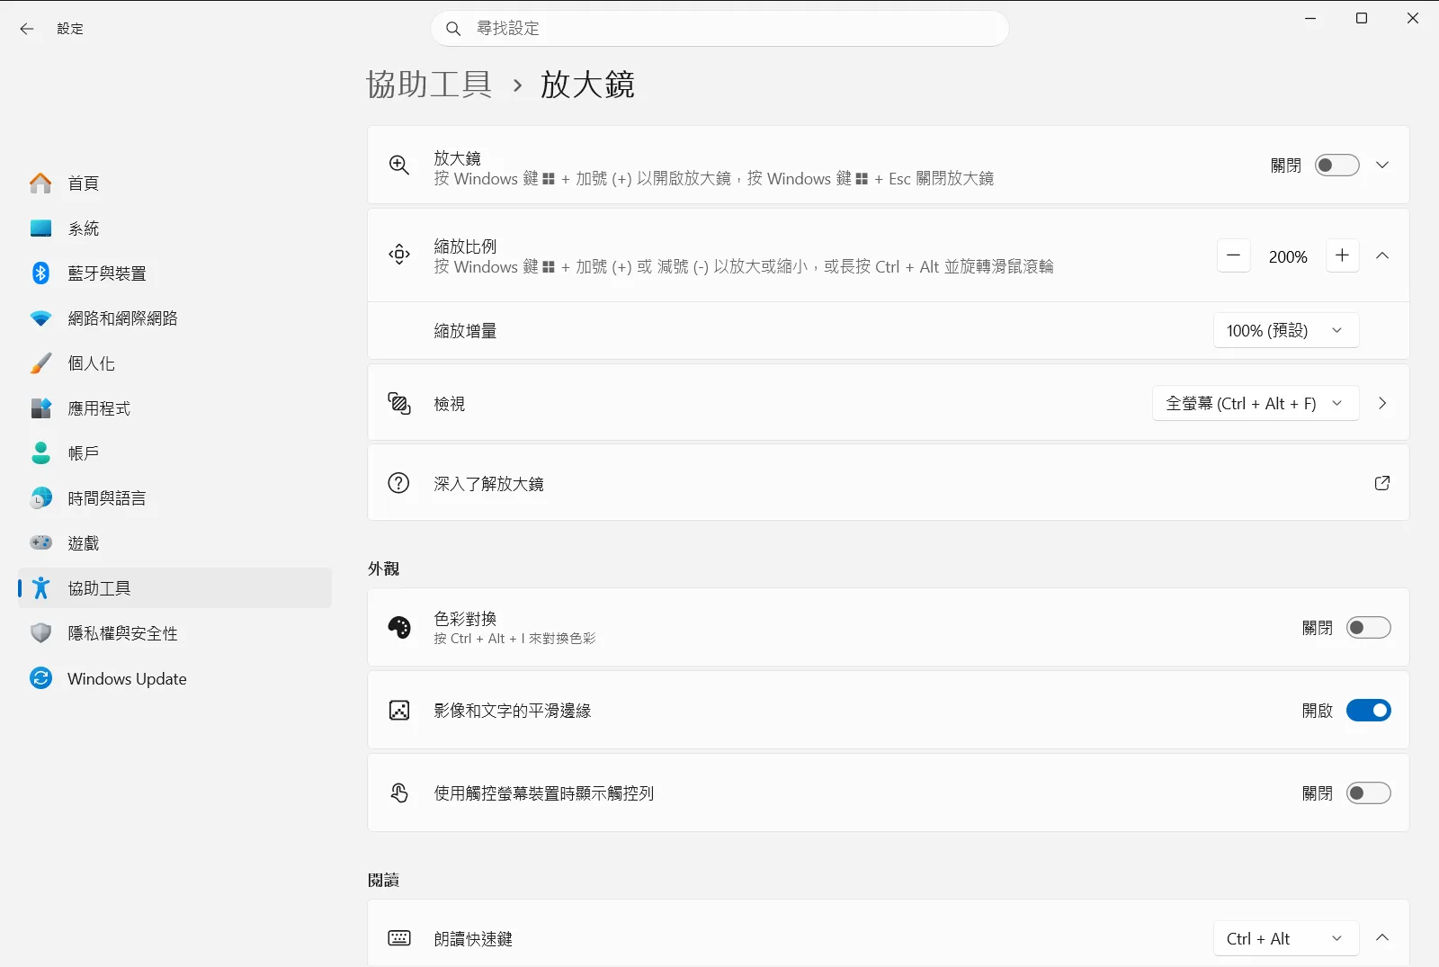This screenshot has width=1439, height=967.
Task: Click the Bluetooth icon for 藍牙與裝置
Action: pos(40,273)
